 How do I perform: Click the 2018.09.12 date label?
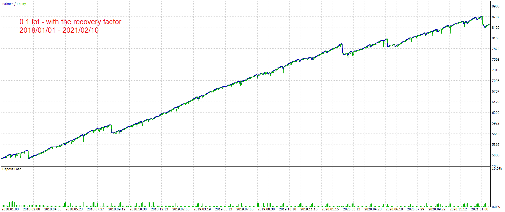click(117, 209)
